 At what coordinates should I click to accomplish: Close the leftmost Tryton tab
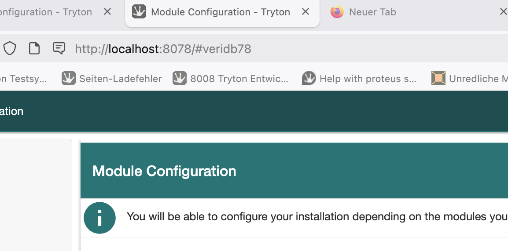(107, 12)
